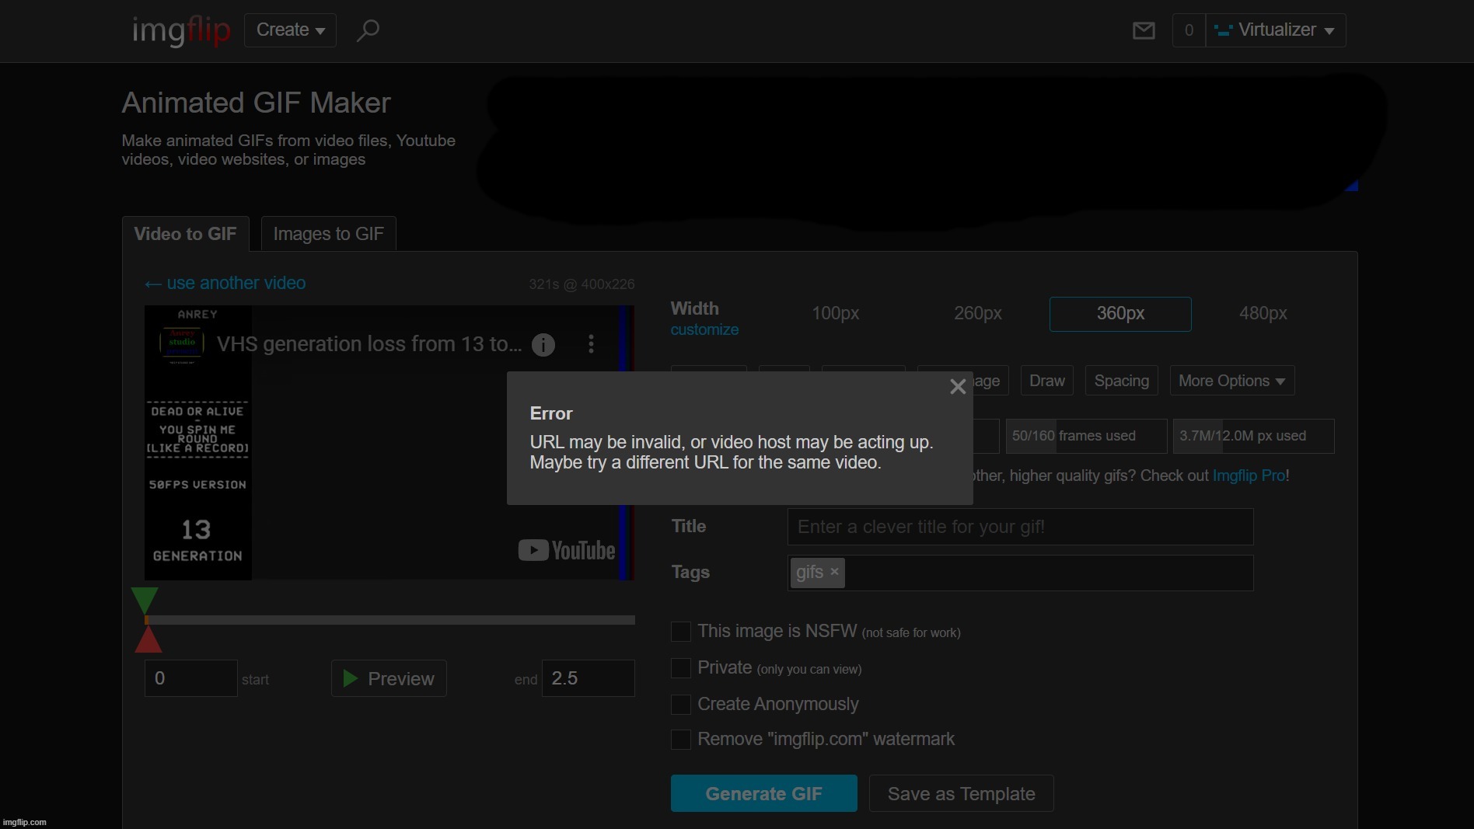The image size is (1474, 829).
Task: Click the notification counter showing 0
Action: [x=1189, y=30]
